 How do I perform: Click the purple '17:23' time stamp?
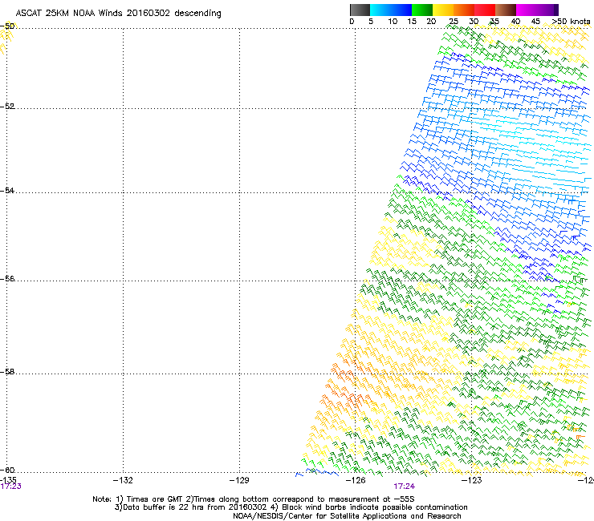(10, 487)
